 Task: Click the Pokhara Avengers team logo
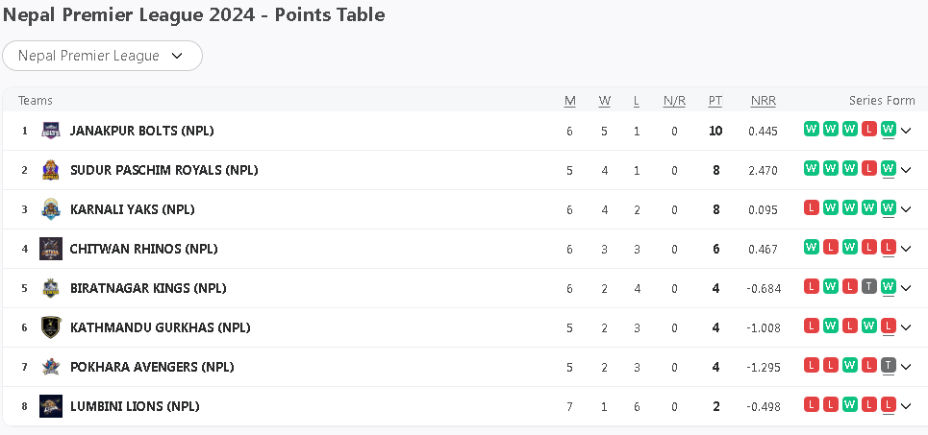51,367
